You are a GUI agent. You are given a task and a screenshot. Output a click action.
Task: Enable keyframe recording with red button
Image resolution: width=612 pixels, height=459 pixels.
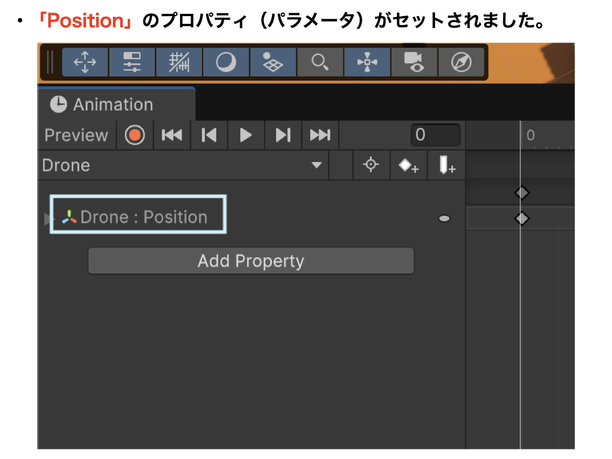tap(135, 135)
